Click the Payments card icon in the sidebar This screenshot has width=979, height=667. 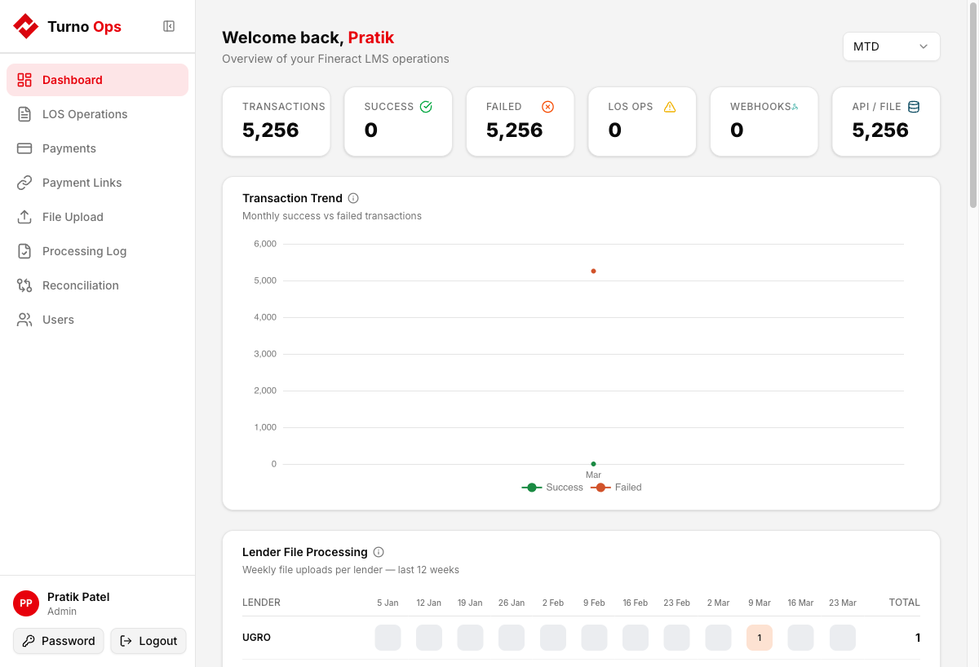(25, 148)
